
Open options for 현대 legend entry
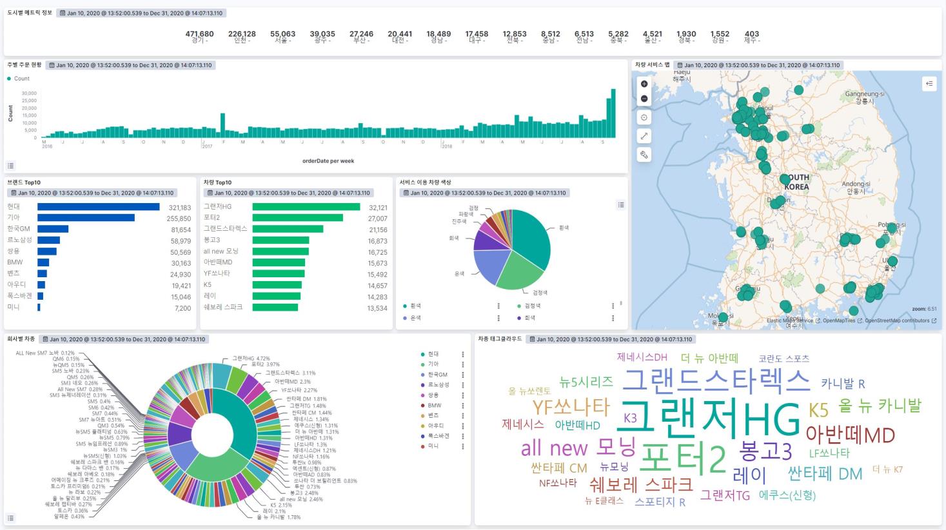pos(462,354)
